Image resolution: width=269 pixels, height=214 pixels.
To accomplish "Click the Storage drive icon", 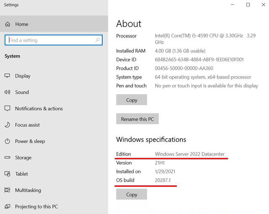I will pyautogui.click(x=7, y=158).
